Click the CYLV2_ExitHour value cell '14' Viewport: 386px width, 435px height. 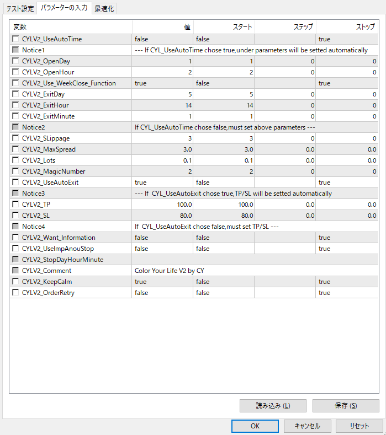tap(162, 105)
